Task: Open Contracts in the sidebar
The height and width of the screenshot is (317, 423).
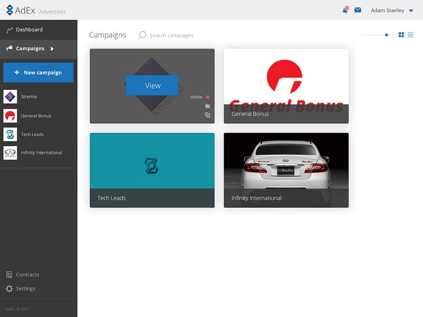Action: [23, 275]
